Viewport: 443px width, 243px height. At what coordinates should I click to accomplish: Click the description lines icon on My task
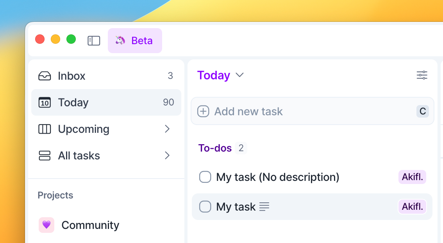pos(264,207)
